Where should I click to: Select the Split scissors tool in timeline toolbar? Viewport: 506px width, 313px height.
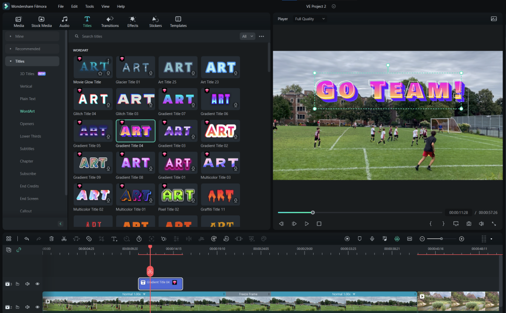(x=64, y=239)
